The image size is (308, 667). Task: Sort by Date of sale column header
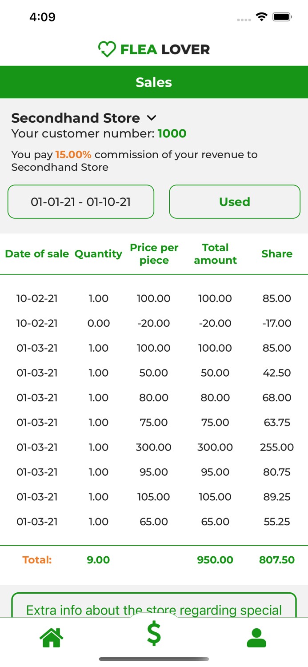tap(37, 254)
